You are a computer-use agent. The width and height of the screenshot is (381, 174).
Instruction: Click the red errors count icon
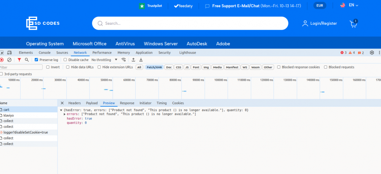pyautogui.click(x=342, y=53)
